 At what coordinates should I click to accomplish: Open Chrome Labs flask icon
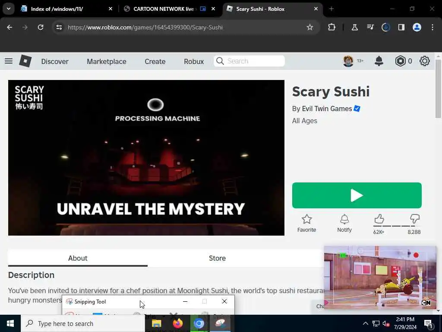pyautogui.click(x=355, y=27)
